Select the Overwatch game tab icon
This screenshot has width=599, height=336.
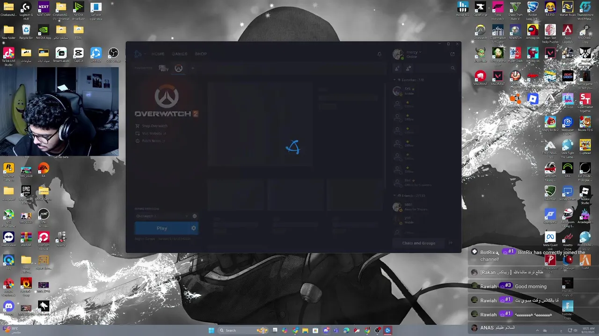(x=178, y=68)
